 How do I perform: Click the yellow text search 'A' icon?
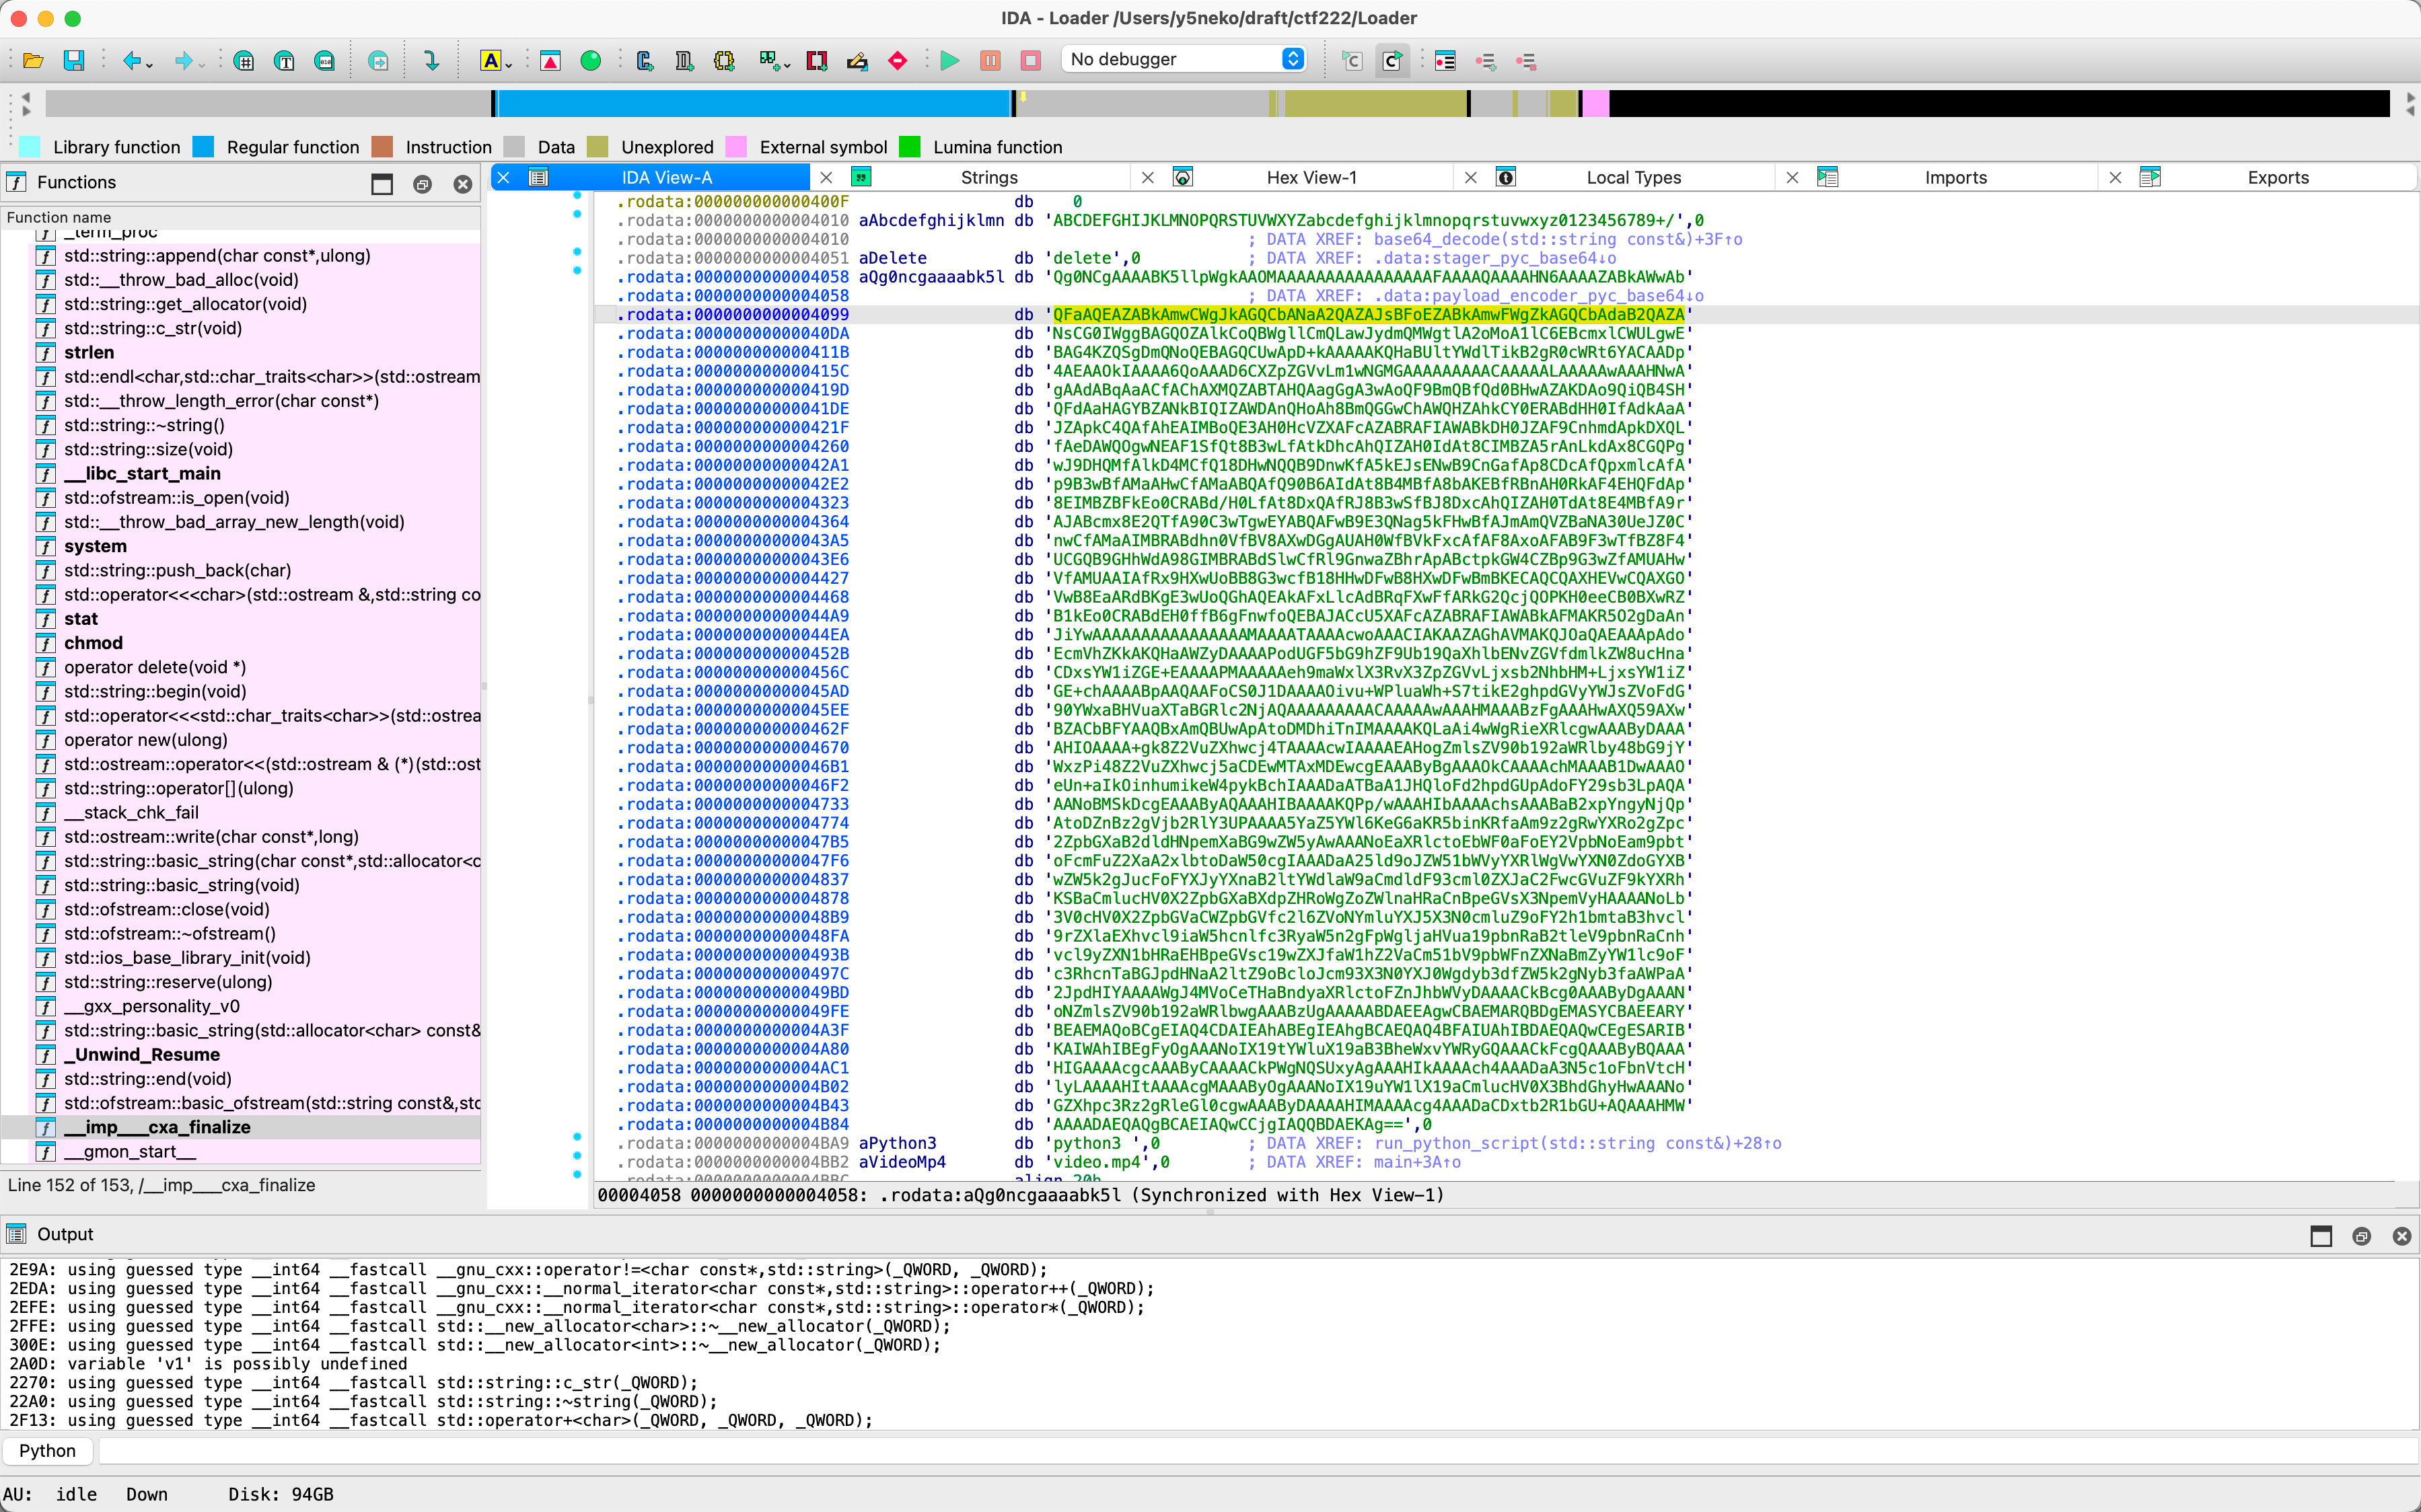tap(491, 61)
